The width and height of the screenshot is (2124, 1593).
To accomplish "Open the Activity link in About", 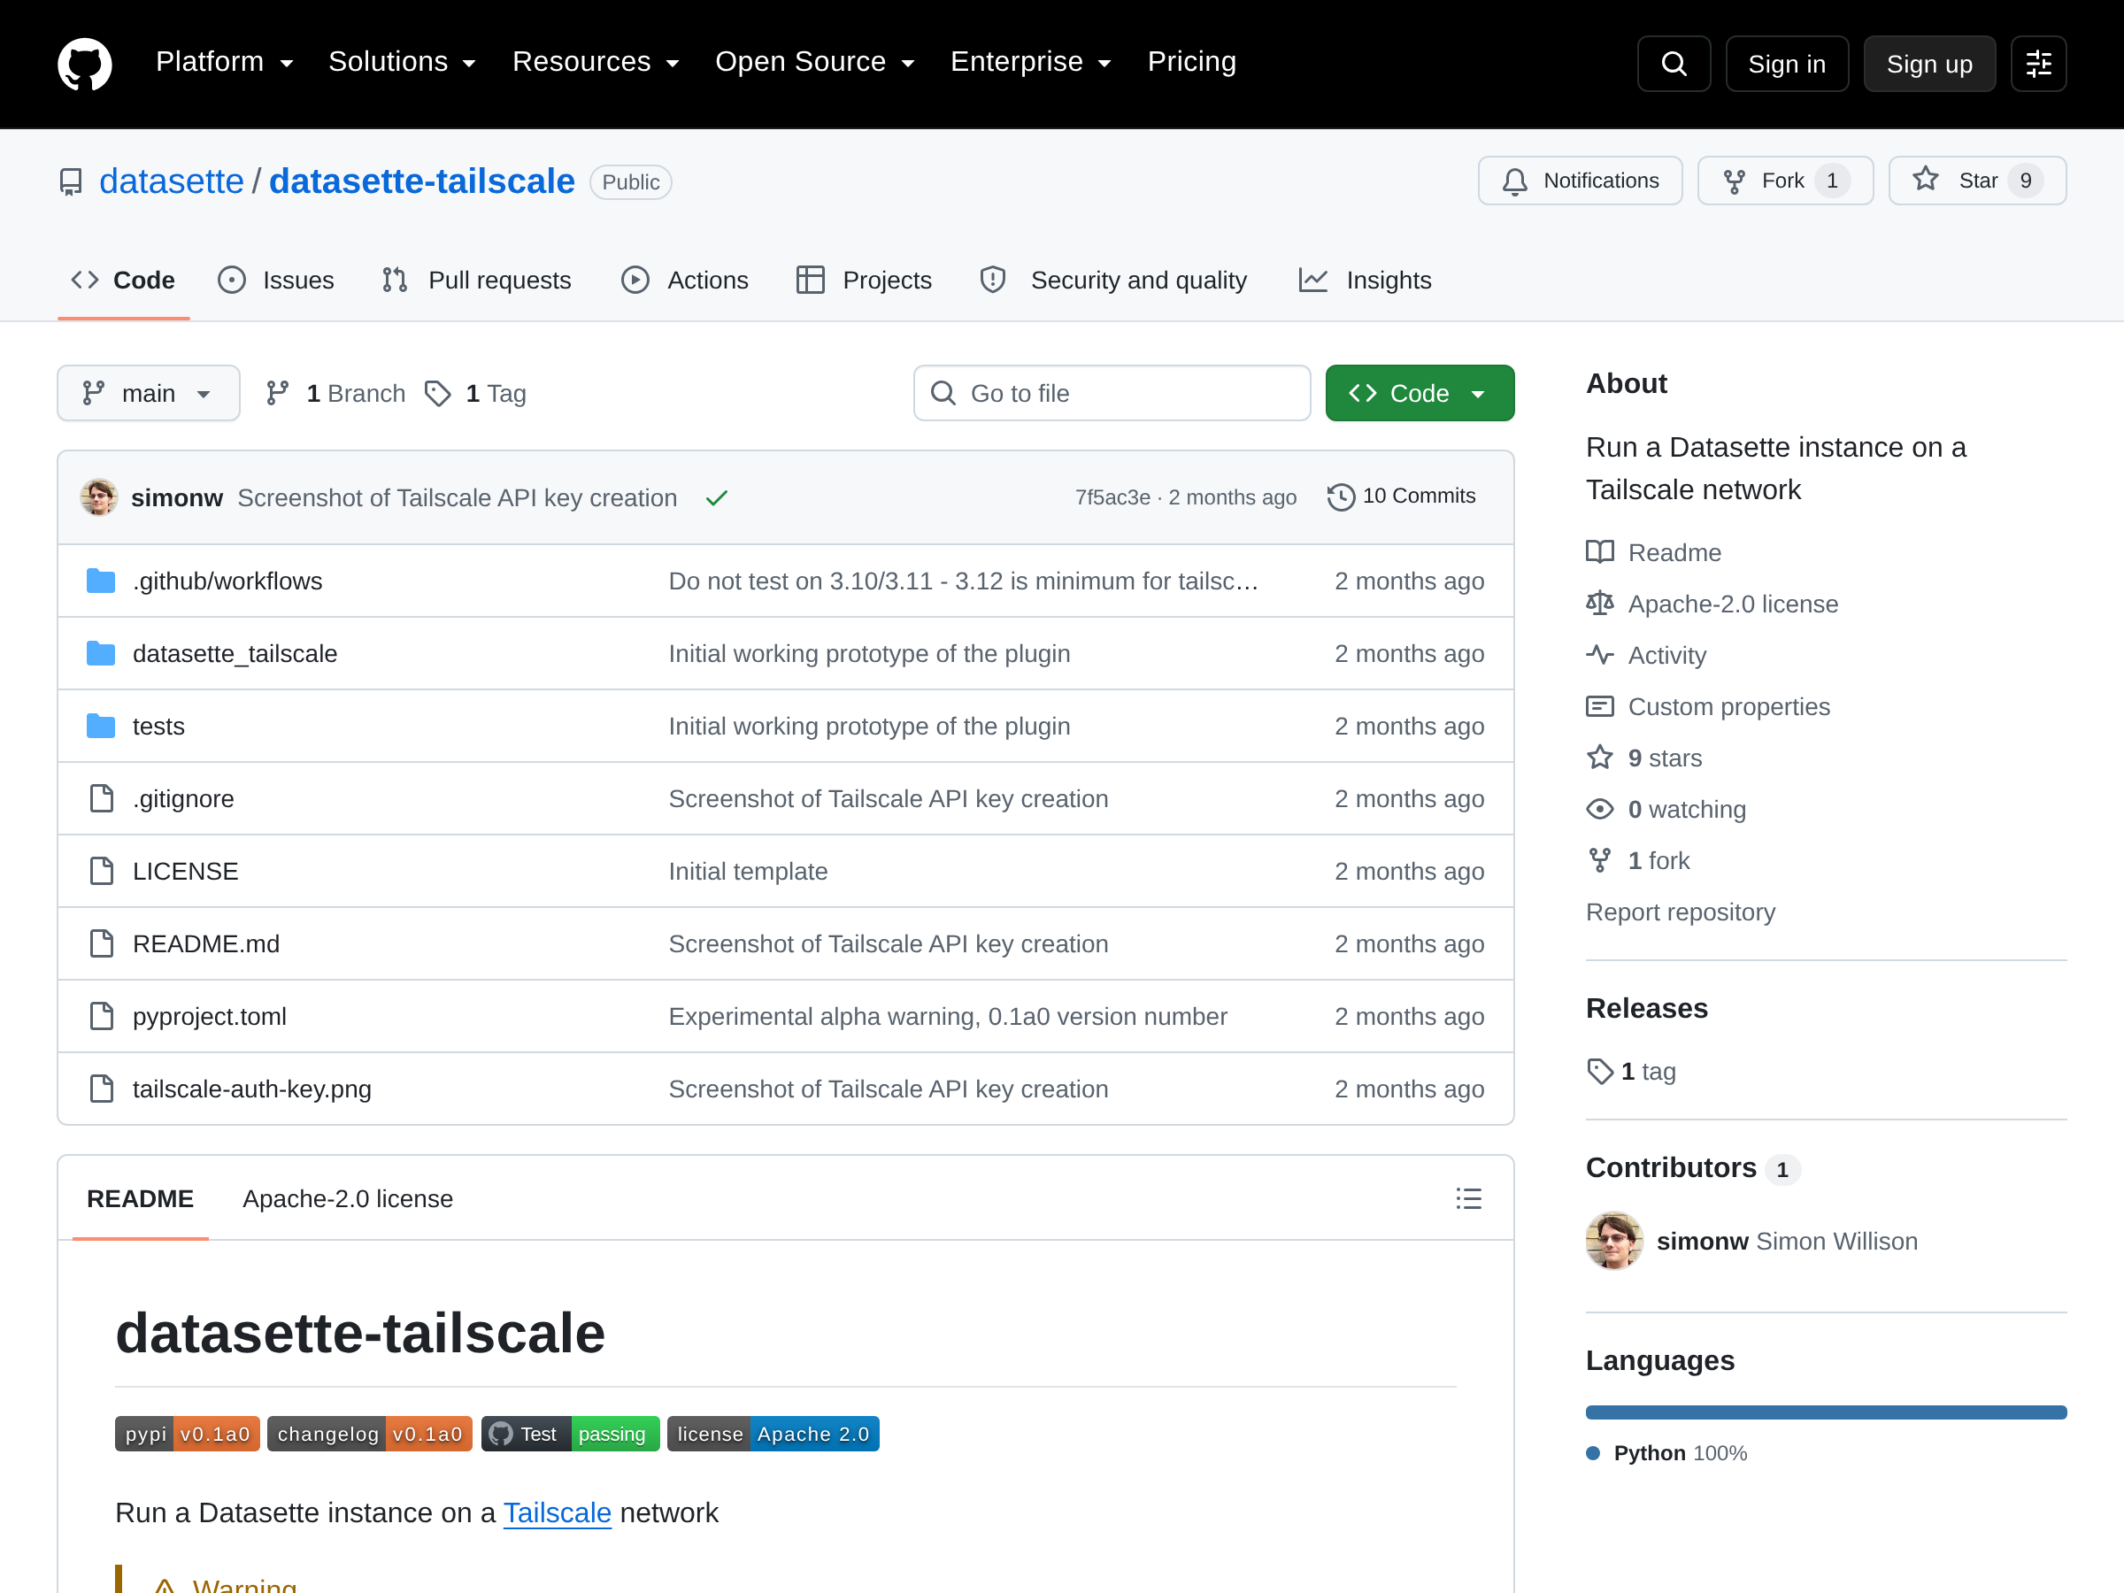I will click(1646, 655).
